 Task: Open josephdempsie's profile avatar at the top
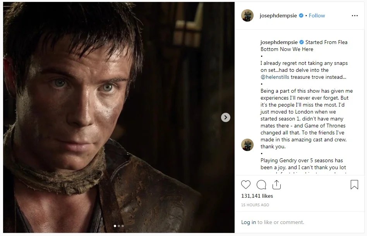pos(247,15)
